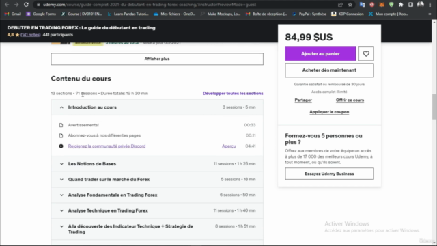Open the Chrome profile avatar

click(x=421, y=5)
